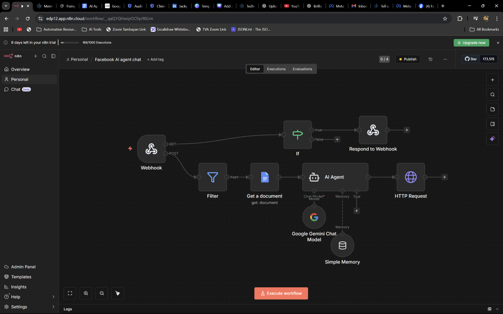Switch to the Evaluations tab

point(302,69)
